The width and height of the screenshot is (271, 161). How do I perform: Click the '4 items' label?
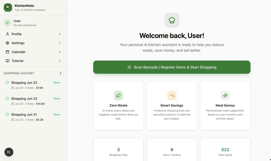click(x=30, y=88)
